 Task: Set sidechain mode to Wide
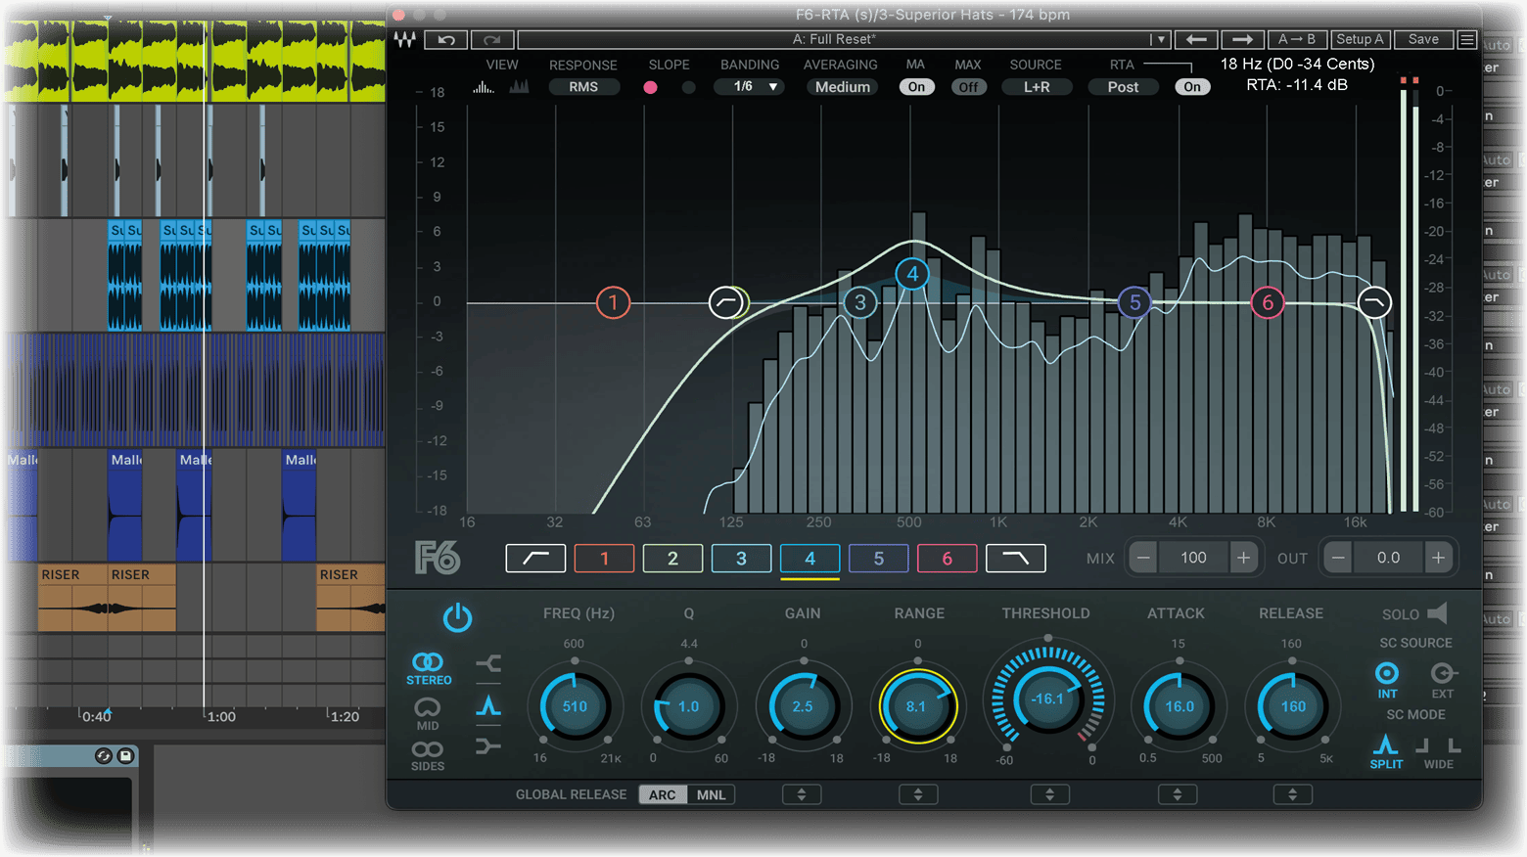tap(1439, 751)
